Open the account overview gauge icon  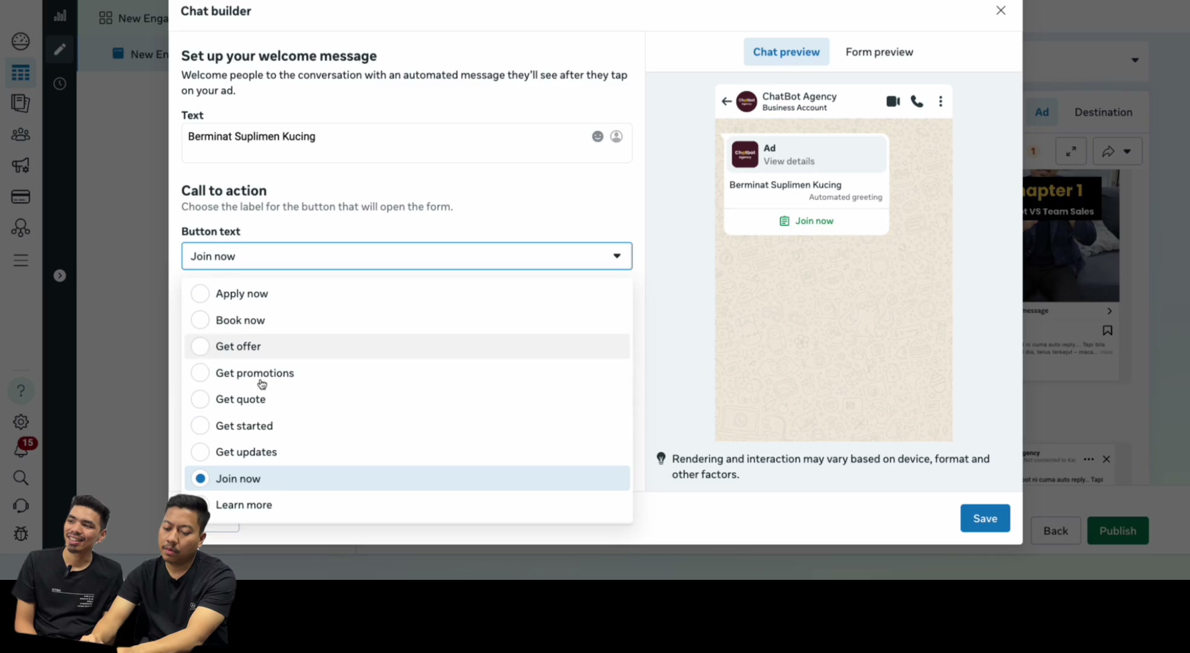coord(21,41)
